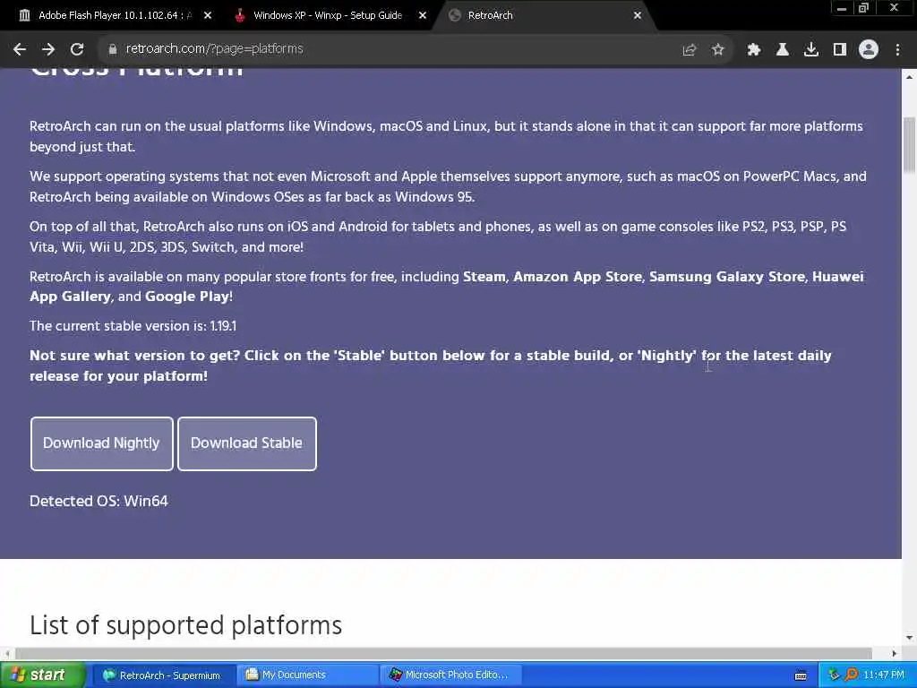Click the 'Detected OS: Win64' text
Image resolution: width=917 pixels, height=688 pixels.
coord(99,502)
